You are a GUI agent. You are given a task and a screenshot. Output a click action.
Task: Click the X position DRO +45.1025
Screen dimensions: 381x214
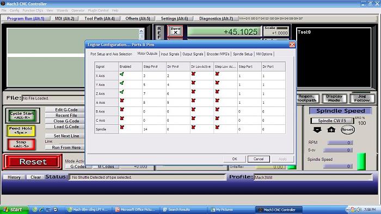[224, 32]
